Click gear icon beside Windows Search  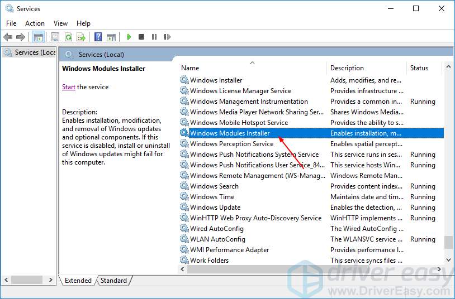(184, 186)
